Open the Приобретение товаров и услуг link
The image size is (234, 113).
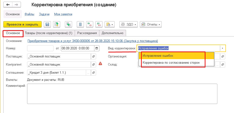93,41
